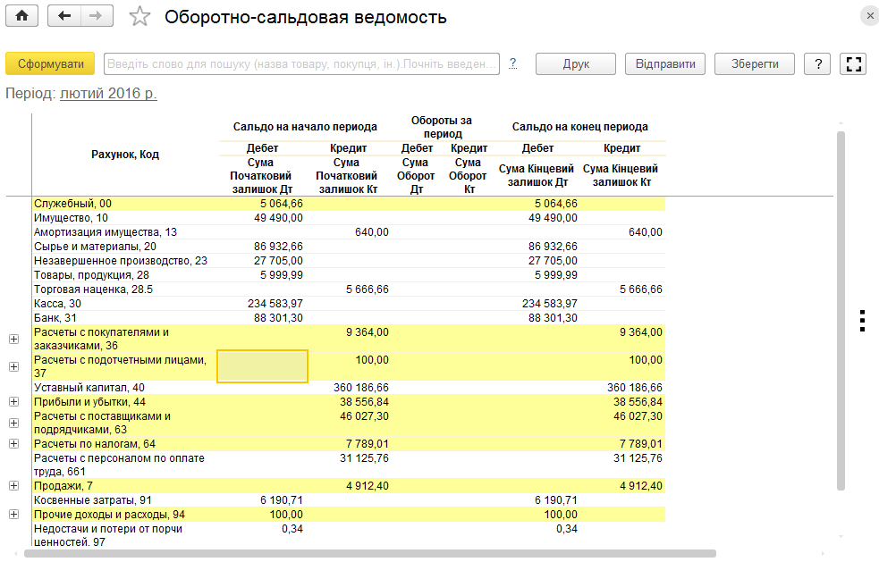Expand the Продажи, 7 row
Image resolution: width=879 pixels, height=562 pixels.
click(x=14, y=486)
